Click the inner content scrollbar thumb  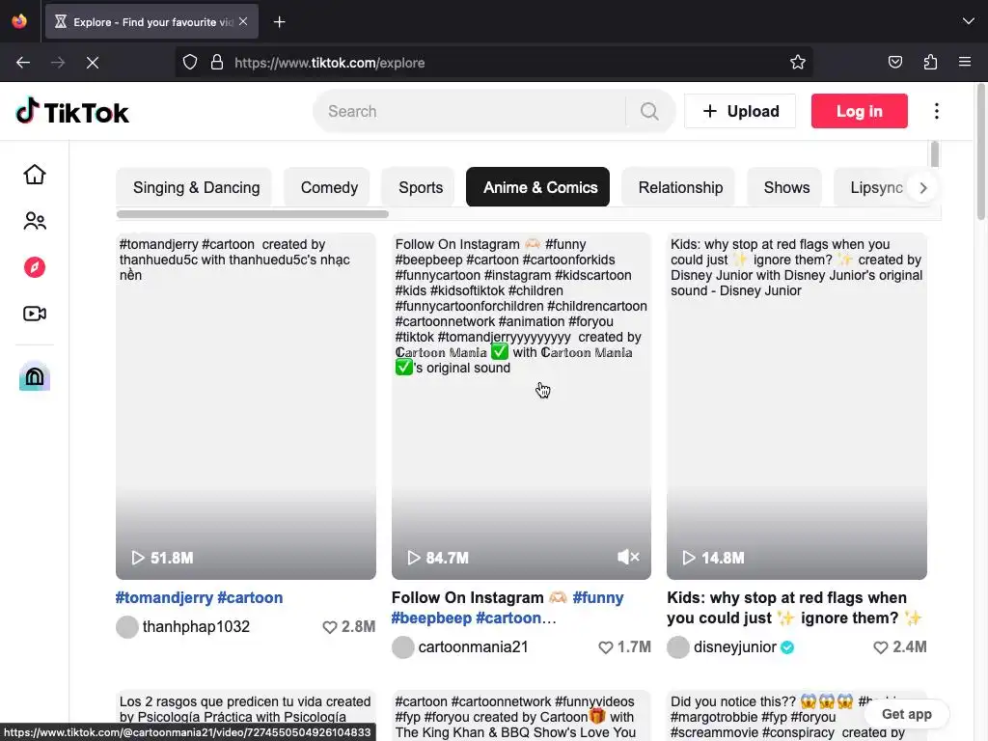point(934,154)
